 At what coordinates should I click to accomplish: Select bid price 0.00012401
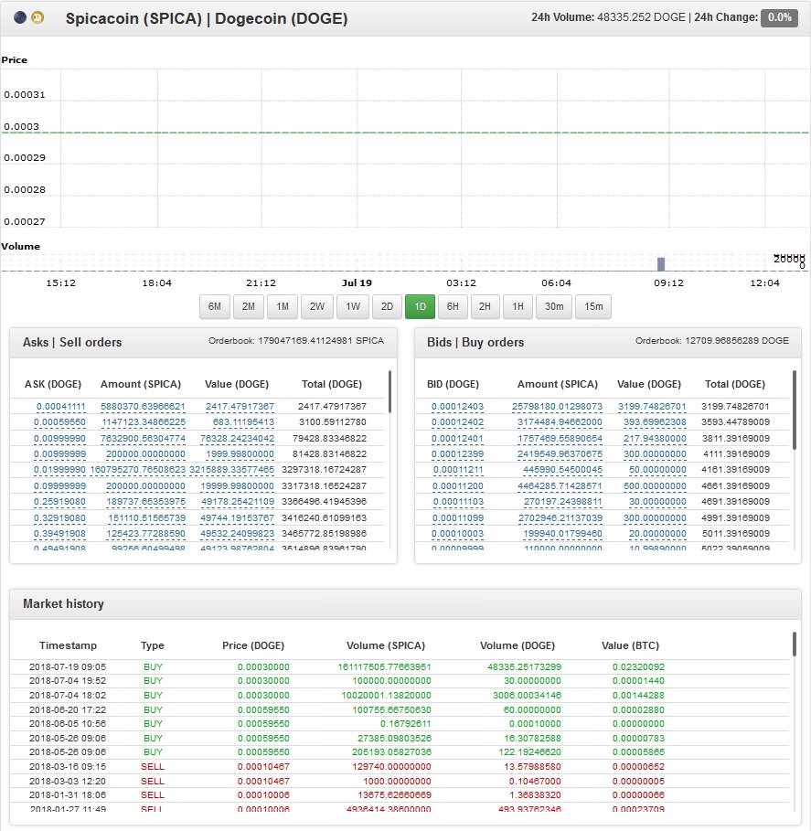click(x=457, y=438)
